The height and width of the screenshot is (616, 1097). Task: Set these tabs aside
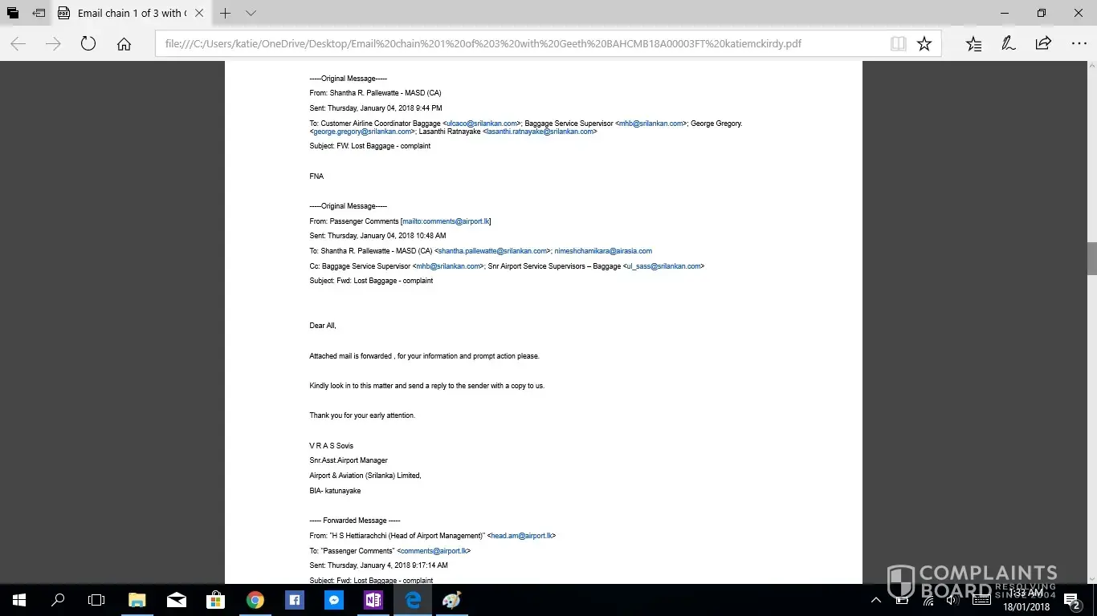pos(39,13)
